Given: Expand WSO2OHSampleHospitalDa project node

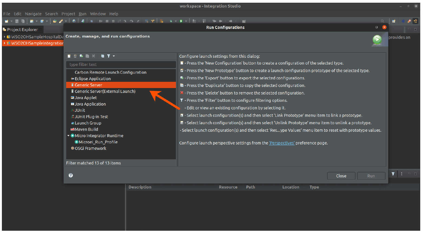Looking at the screenshot, I should tap(4, 37).
